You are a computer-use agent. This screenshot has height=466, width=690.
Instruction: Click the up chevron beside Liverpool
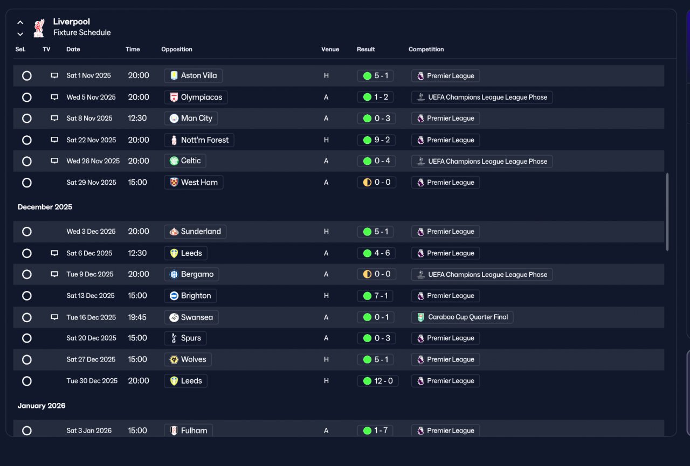click(20, 23)
